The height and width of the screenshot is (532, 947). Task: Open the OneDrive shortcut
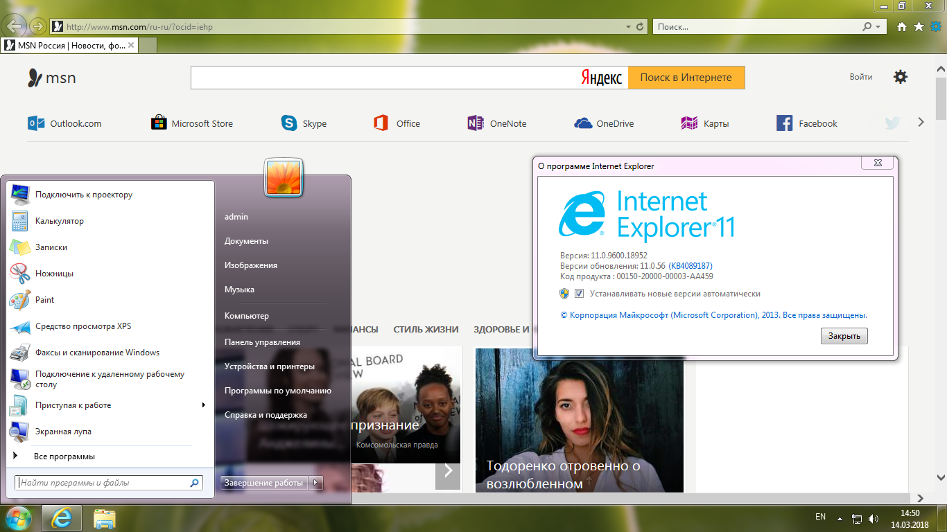604,123
